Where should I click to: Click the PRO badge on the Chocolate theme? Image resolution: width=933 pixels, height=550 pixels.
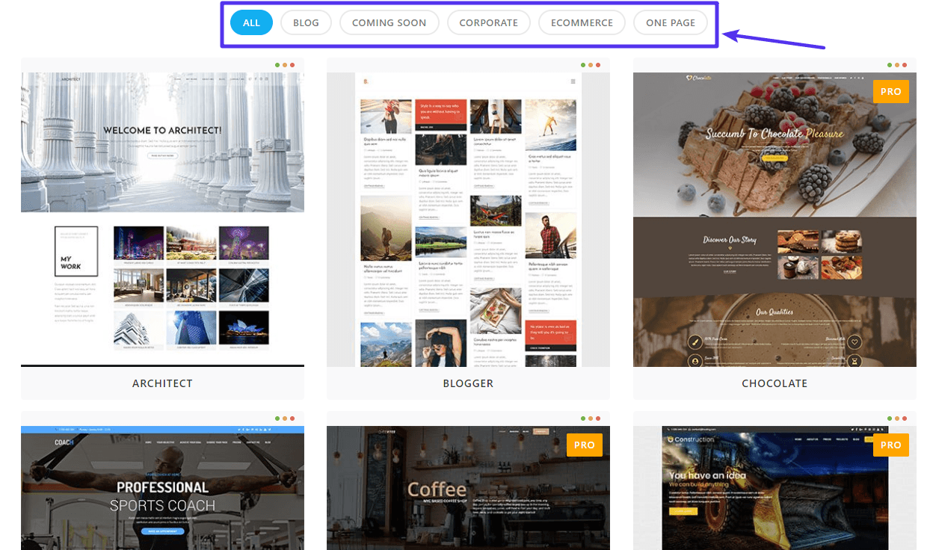[890, 91]
